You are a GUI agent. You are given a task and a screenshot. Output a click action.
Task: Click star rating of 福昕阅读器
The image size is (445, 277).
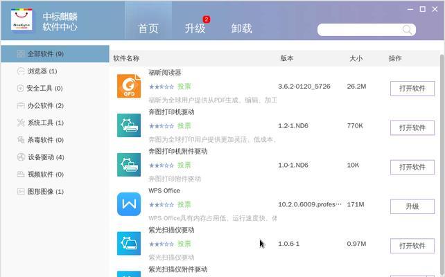(x=162, y=87)
